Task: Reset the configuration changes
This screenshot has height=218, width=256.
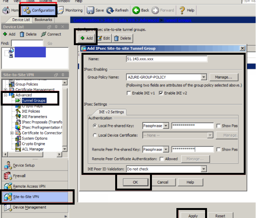Action: coord(220,216)
